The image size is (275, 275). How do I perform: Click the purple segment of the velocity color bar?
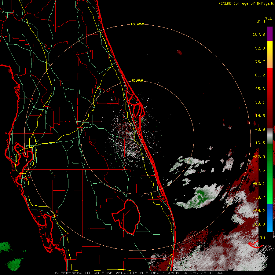click(x=270, y=34)
